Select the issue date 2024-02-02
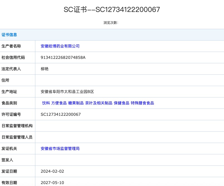The width and height of the screenshot is (224, 186). coord(52,171)
